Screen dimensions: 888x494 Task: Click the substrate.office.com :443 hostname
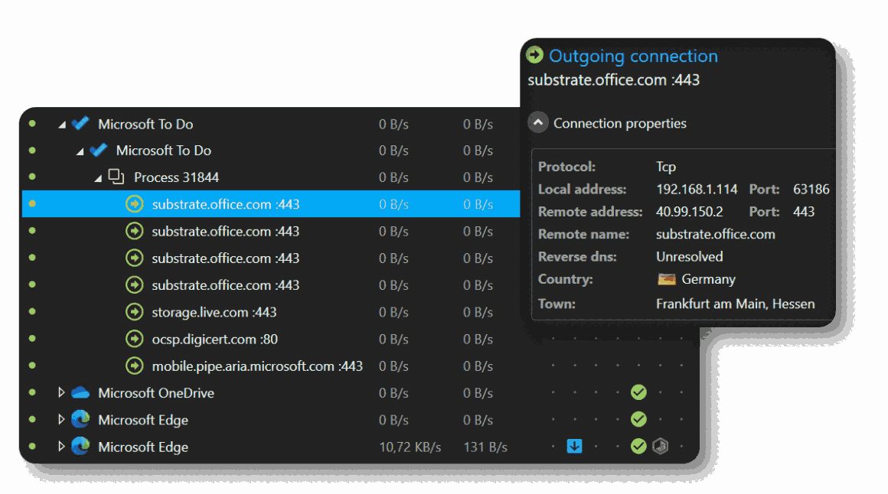click(x=612, y=79)
